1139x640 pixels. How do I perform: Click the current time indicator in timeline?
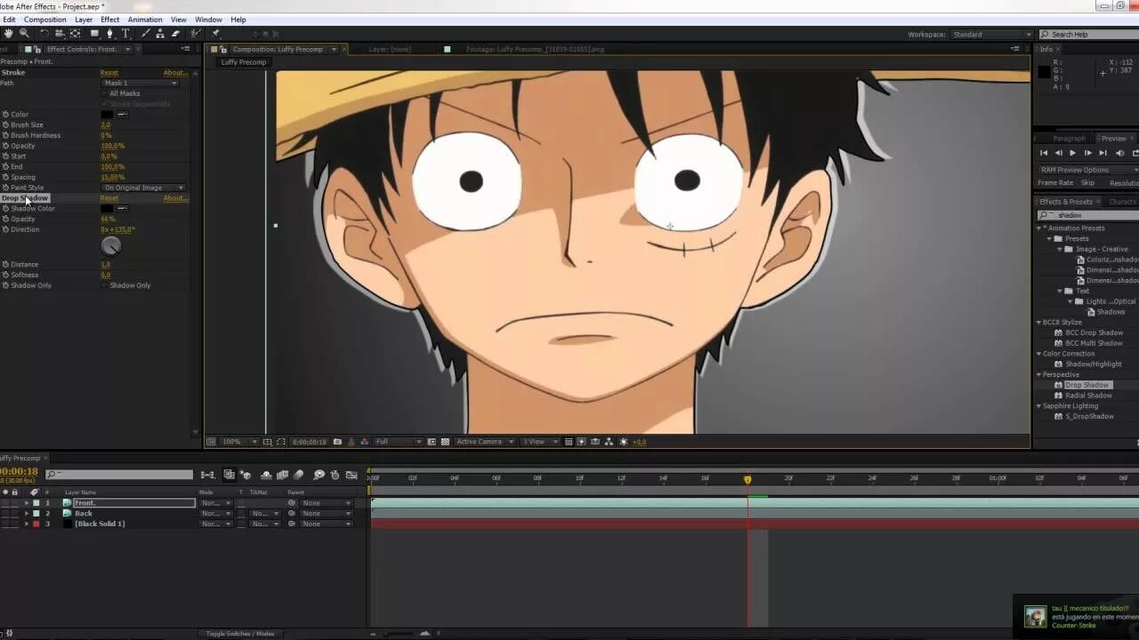tap(747, 479)
